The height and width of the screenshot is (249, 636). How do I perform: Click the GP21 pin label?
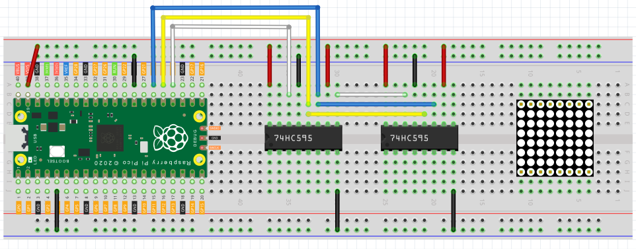pos(143,69)
